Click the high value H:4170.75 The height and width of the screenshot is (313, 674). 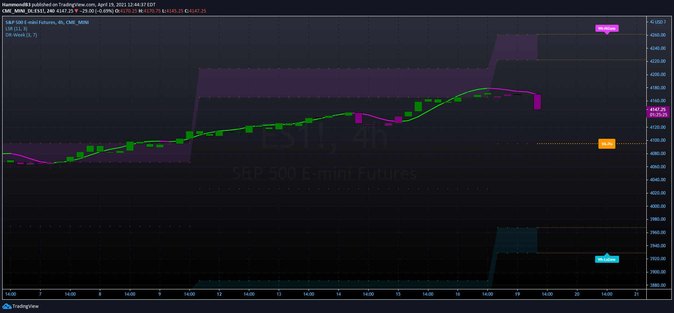pyautogui.click(x=150, y=11)
